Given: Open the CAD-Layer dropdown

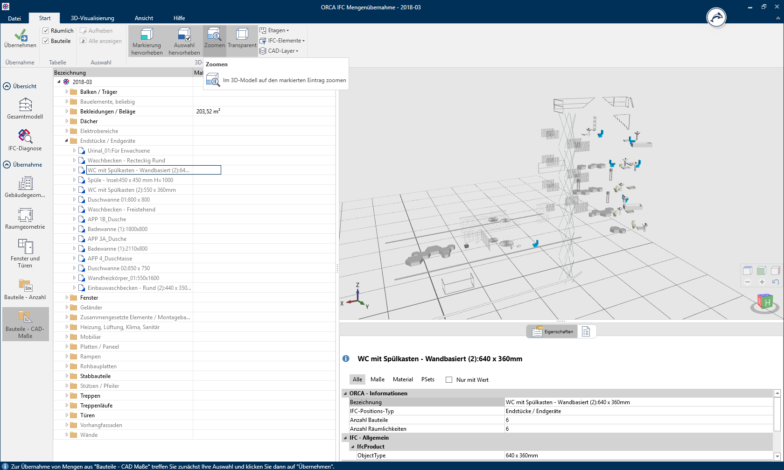Looking at the screenshot, I should 279,51.
